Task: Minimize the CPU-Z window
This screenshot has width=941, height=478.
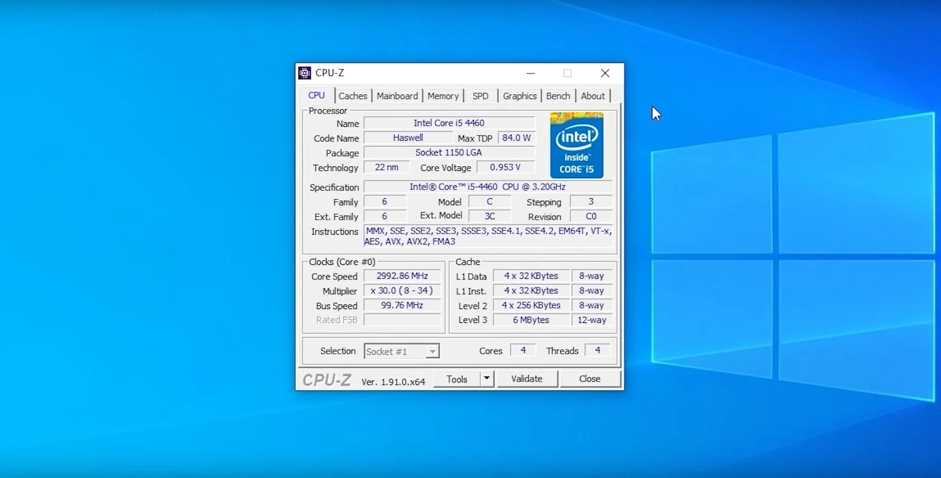Action: point(530,73)
